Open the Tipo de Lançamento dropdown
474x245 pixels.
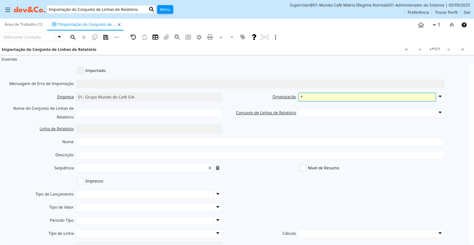tap(218, 194)
